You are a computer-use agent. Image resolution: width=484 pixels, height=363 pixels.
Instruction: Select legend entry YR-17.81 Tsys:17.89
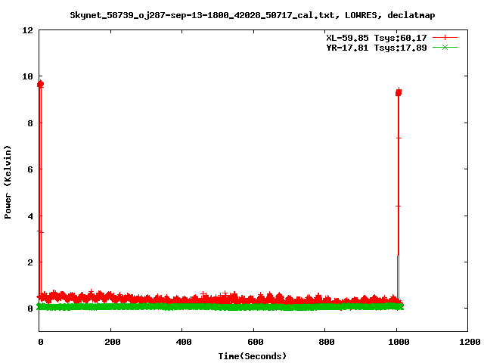click(377, 48)
